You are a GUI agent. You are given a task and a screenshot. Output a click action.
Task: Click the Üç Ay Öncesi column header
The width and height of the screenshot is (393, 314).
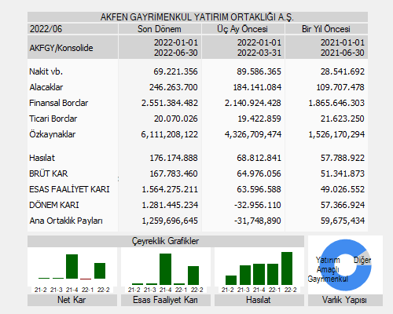pos(243,29)
